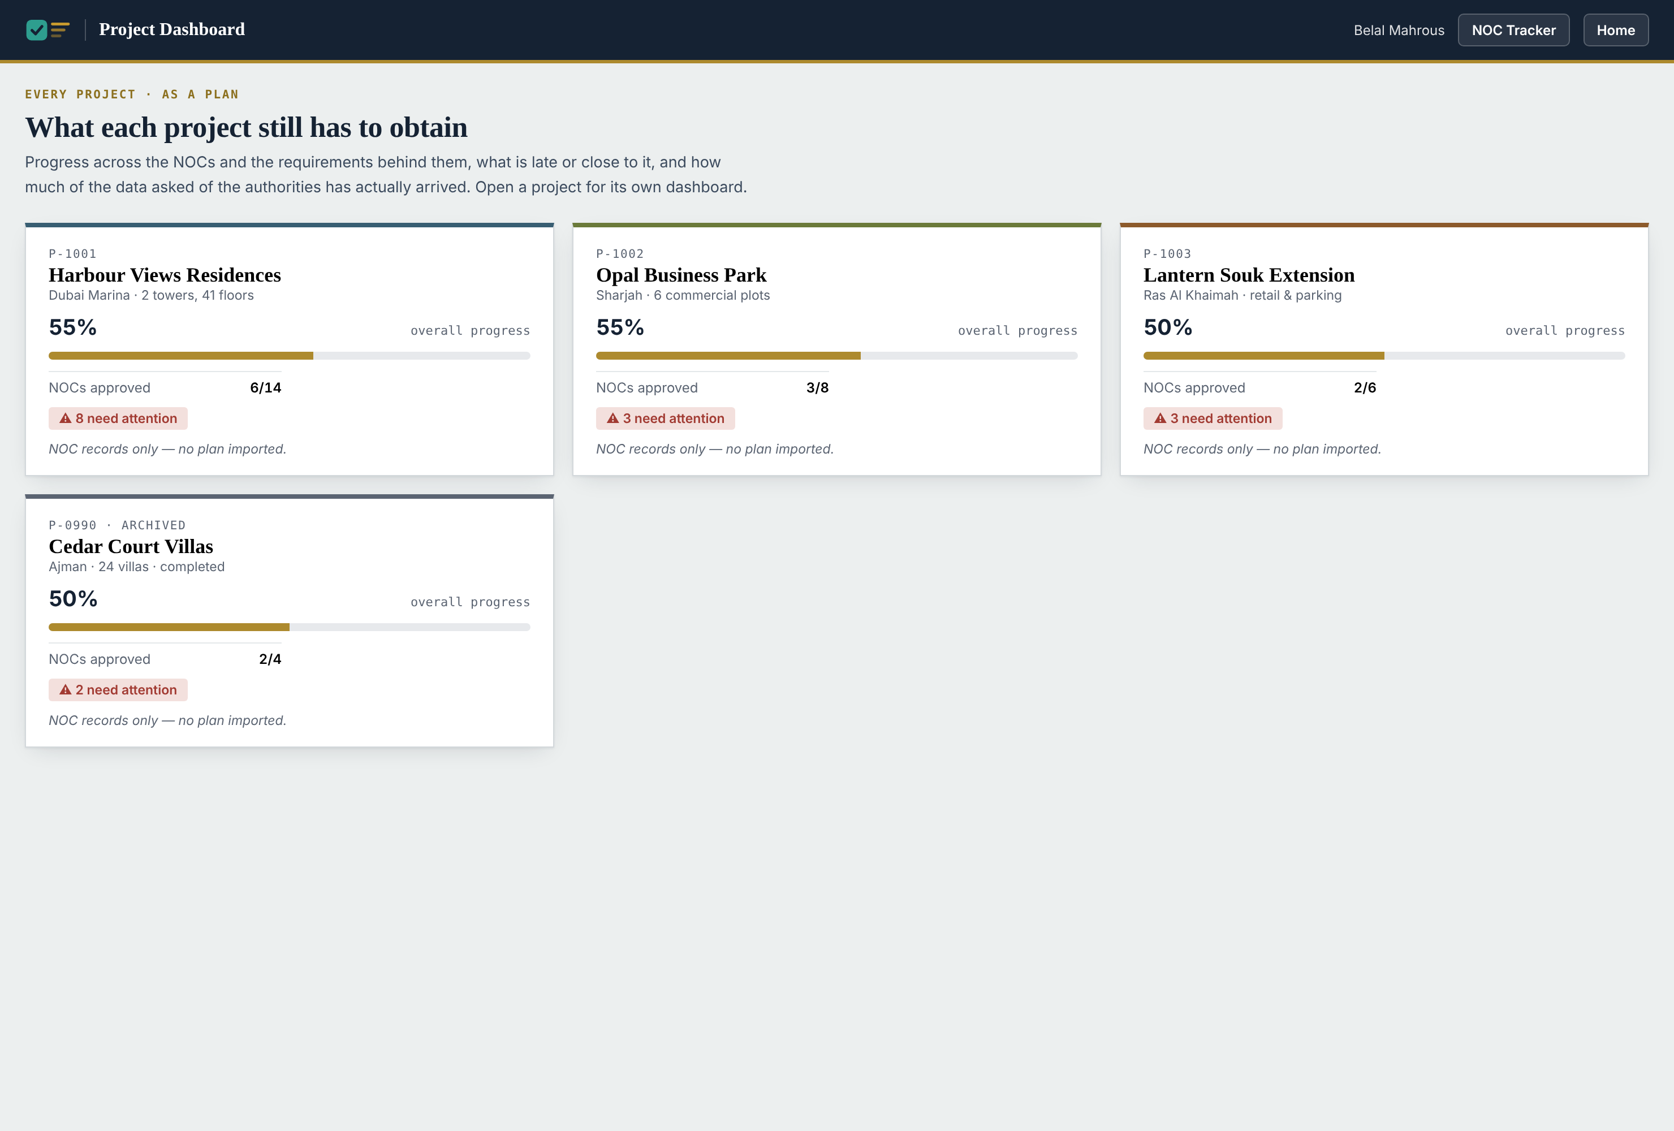The height and width of the screenshot is (1131, 1674).
Task: Click 'Sharjah · 6 commercial plots' subtitle
Action: point(683,295)
